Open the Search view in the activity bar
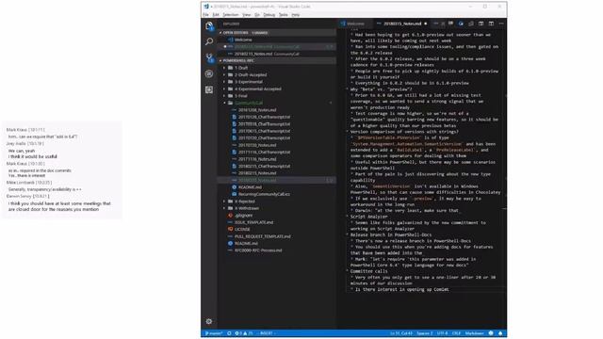This screenshot has height=339, width=603. click(209, 41)
